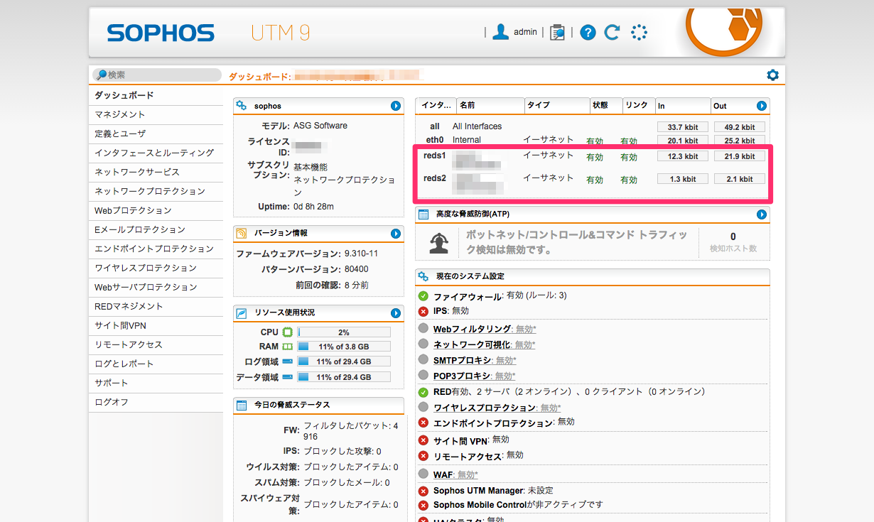Click red X icon beside エンドポイントプロテクション status
Viewport: 874px width, 522px height.
pyautogui.click(x=423, y=423)
